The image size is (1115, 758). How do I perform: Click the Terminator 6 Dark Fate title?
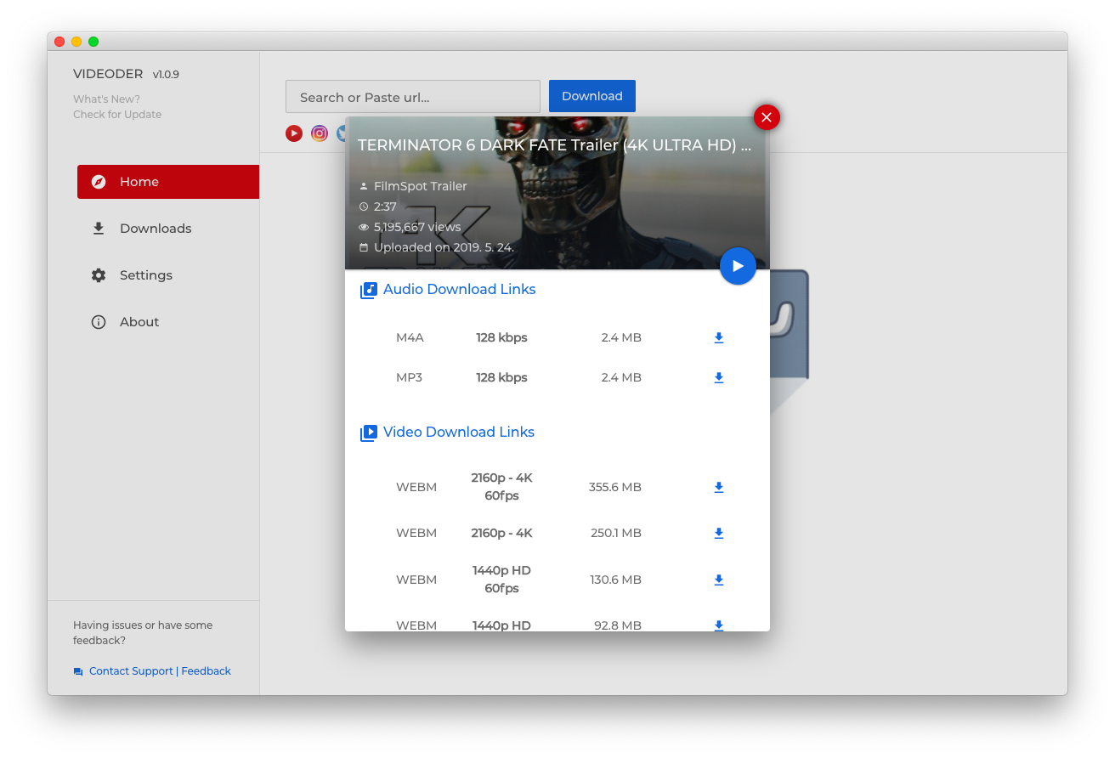click(554, 145)
